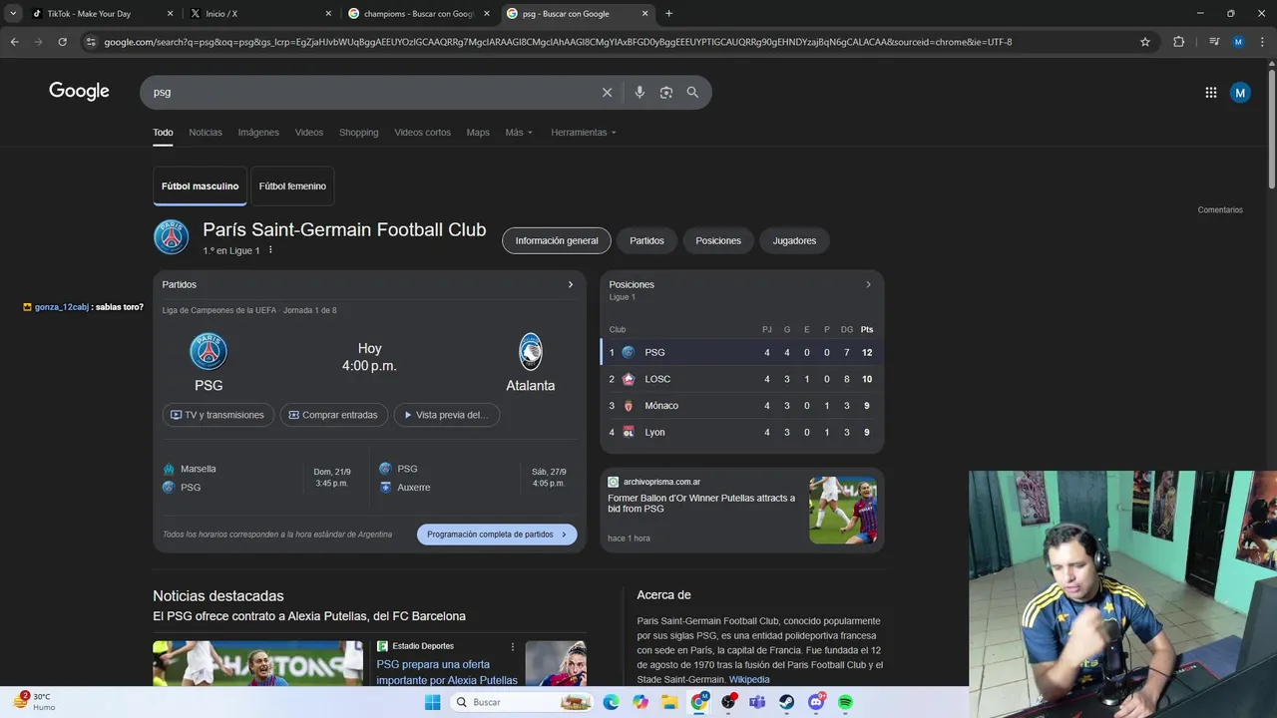The width and height of the screenshot is (1277, 718).
Task: Open the Windows Start menu
Action: [432, 702]
